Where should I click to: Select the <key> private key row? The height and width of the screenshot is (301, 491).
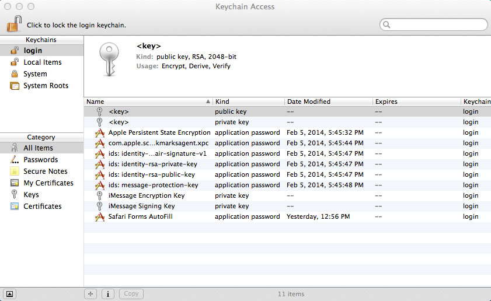[x=287, y=122]
